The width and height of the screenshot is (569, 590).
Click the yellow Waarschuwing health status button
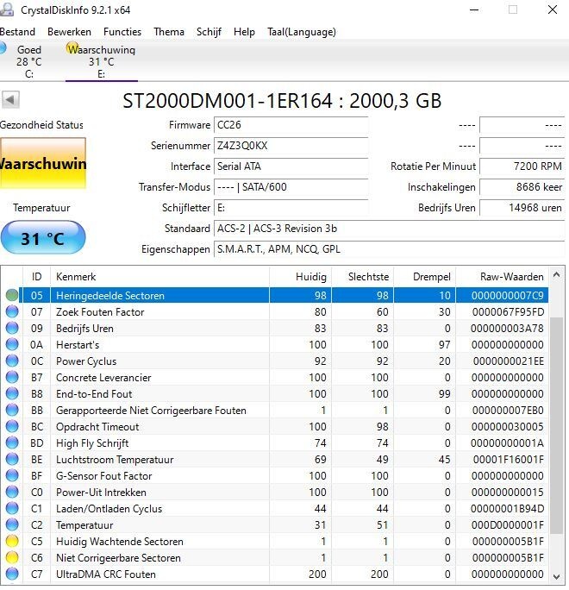point(43,163)
